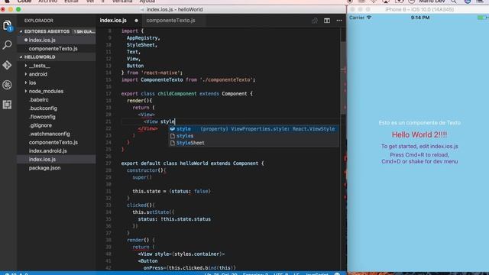Collapse the HELLOWORLD folder section
Screen dimensions: 489x275
21,57
